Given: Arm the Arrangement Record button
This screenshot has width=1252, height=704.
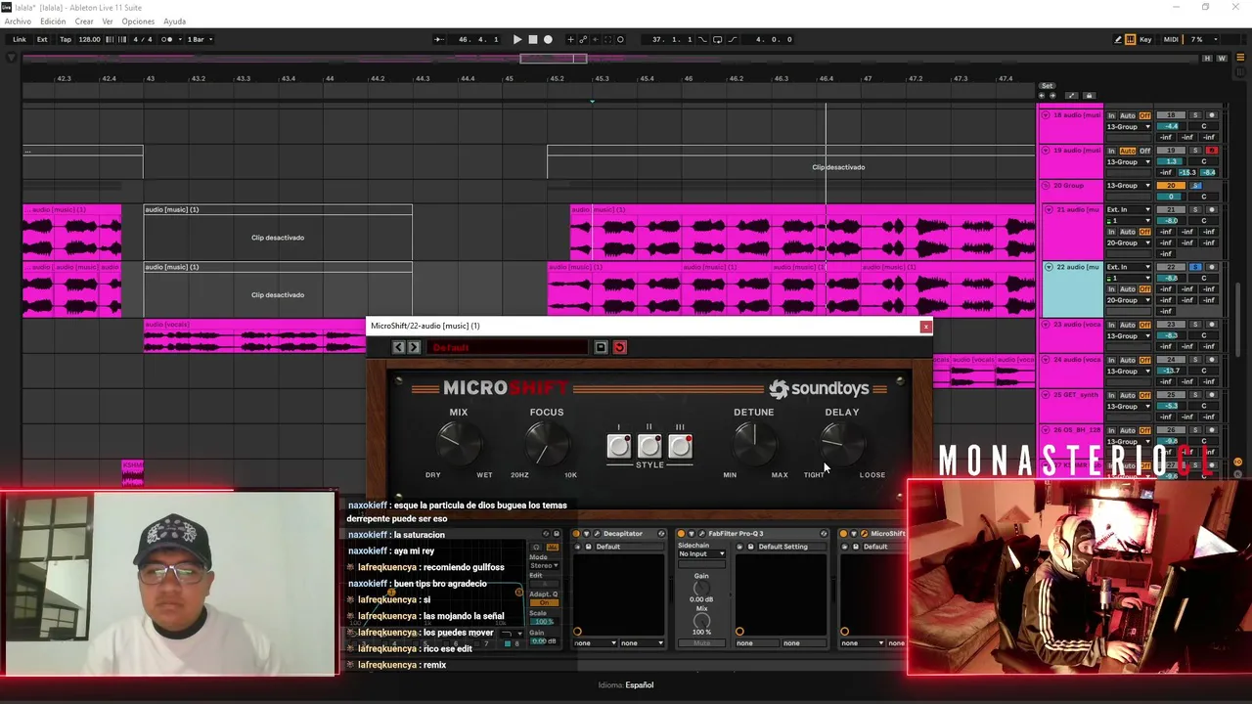Looking at the screenshot, I should pyautogui.click(x=548, y=39).
